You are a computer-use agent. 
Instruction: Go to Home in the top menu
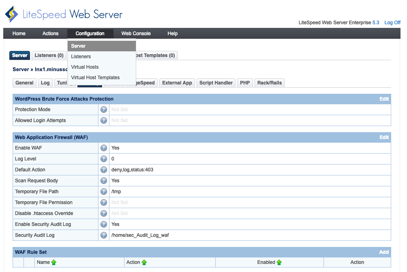[19, 34]
